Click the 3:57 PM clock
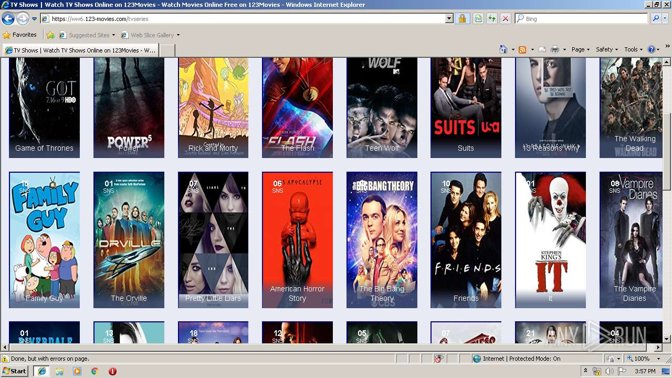Viewport: 672px width, 378px height. 645,371
